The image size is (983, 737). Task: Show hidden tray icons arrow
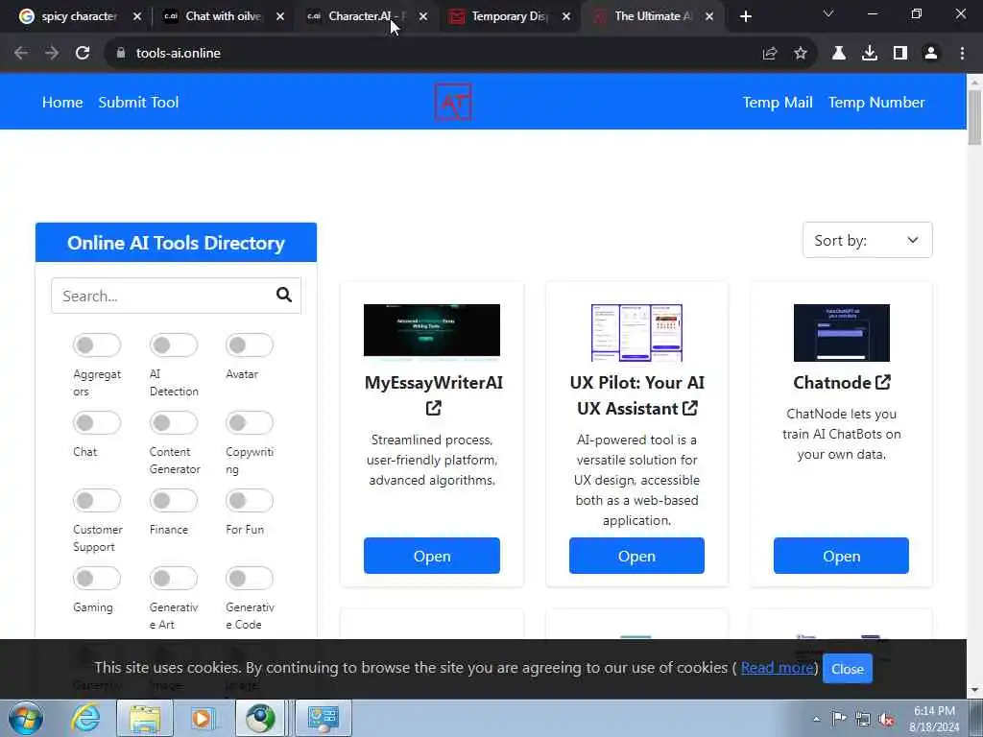point(816,720)
